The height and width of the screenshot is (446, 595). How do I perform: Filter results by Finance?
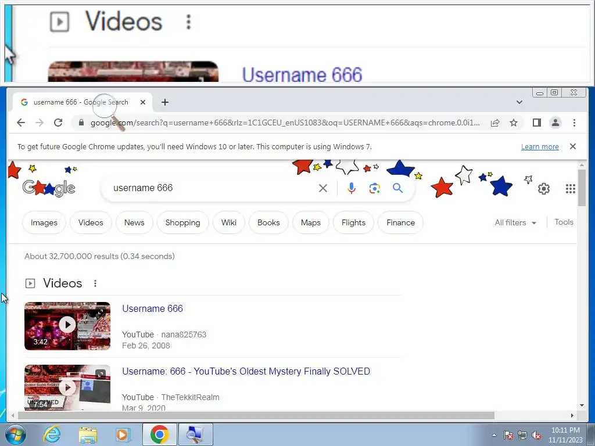(x=401, y=222)
